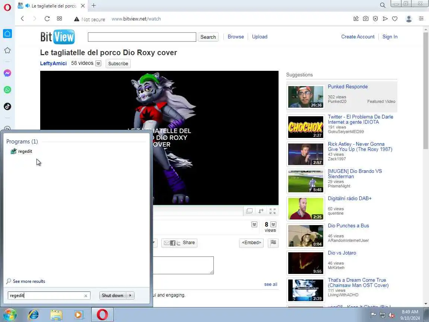The height and width of the screenshot is (322, 429).
Task: Click Create Account link
Action: (357, 37)
